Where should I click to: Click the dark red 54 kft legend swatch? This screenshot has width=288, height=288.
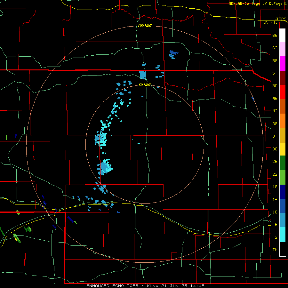point(283,78)
